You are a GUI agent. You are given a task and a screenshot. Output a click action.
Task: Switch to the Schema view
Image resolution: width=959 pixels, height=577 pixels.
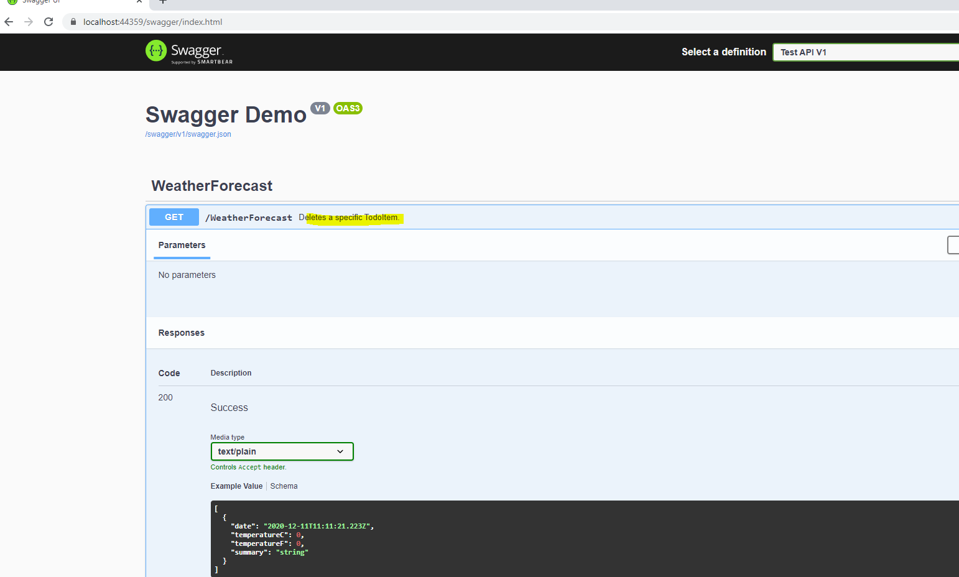click(284, 486)
